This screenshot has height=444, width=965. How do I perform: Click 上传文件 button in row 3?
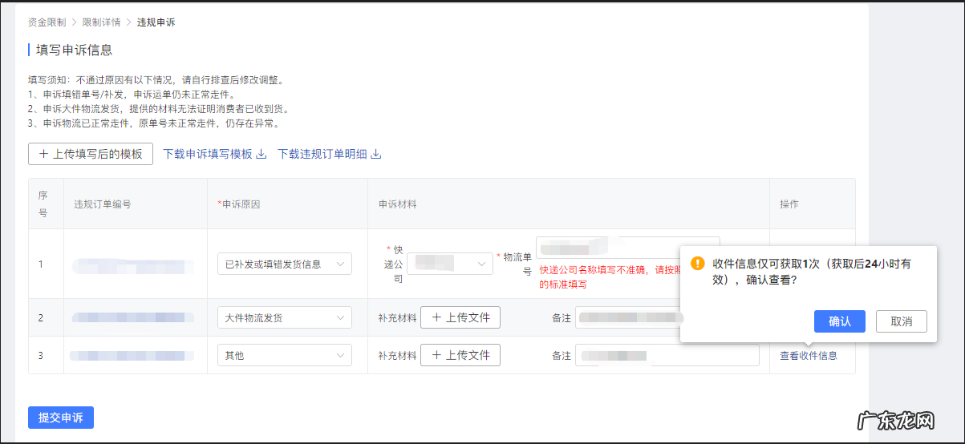pyautogui.click(x=460, y=355)
